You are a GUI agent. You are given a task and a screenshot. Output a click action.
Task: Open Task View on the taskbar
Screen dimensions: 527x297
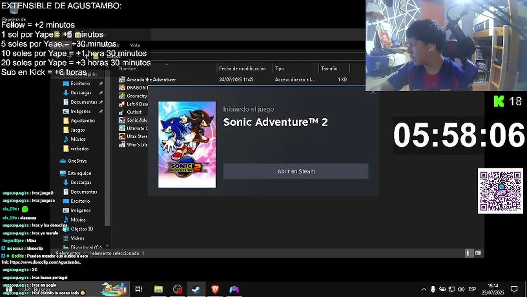pyautogui.click(x=139, y=289)
